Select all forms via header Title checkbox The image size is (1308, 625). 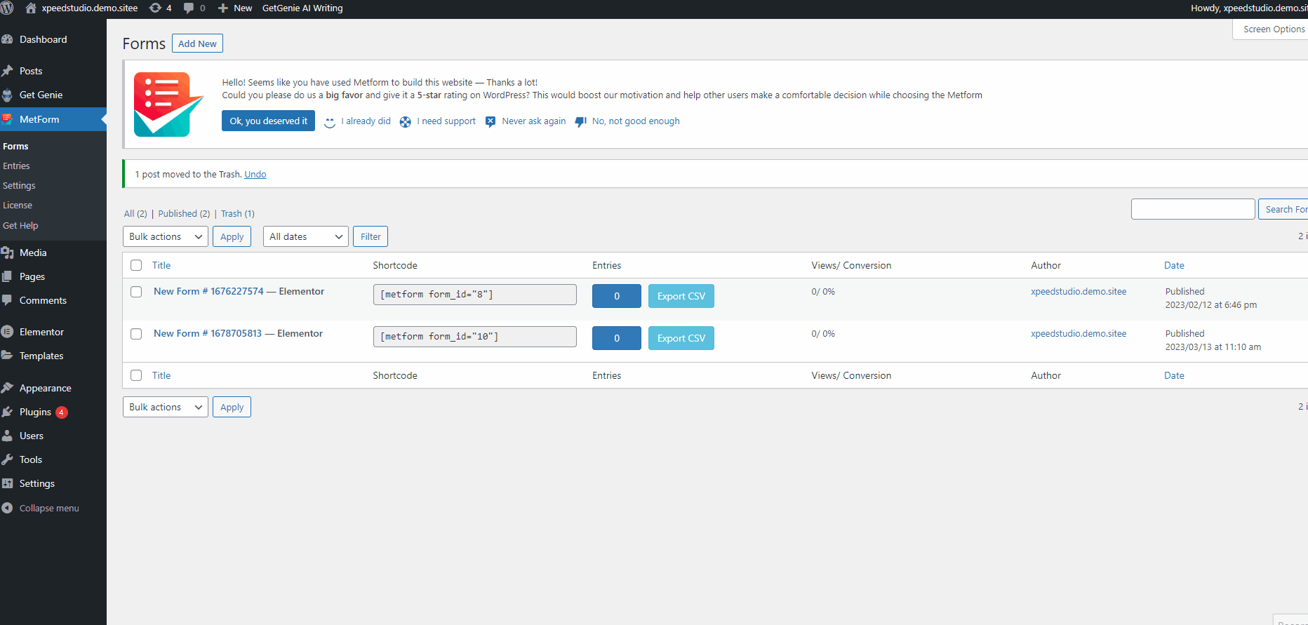point(136,265)
